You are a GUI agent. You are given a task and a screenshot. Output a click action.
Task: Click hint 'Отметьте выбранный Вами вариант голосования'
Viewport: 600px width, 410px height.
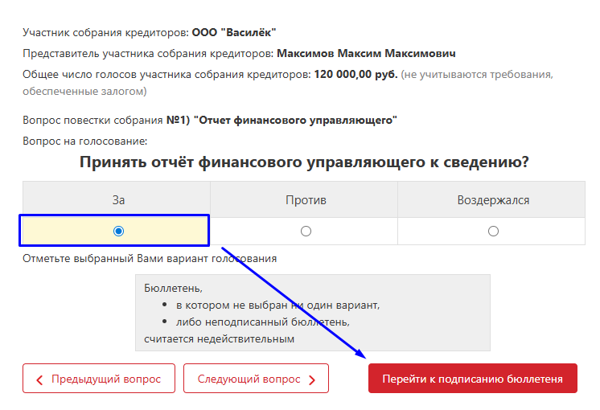[x=150, y=259]
